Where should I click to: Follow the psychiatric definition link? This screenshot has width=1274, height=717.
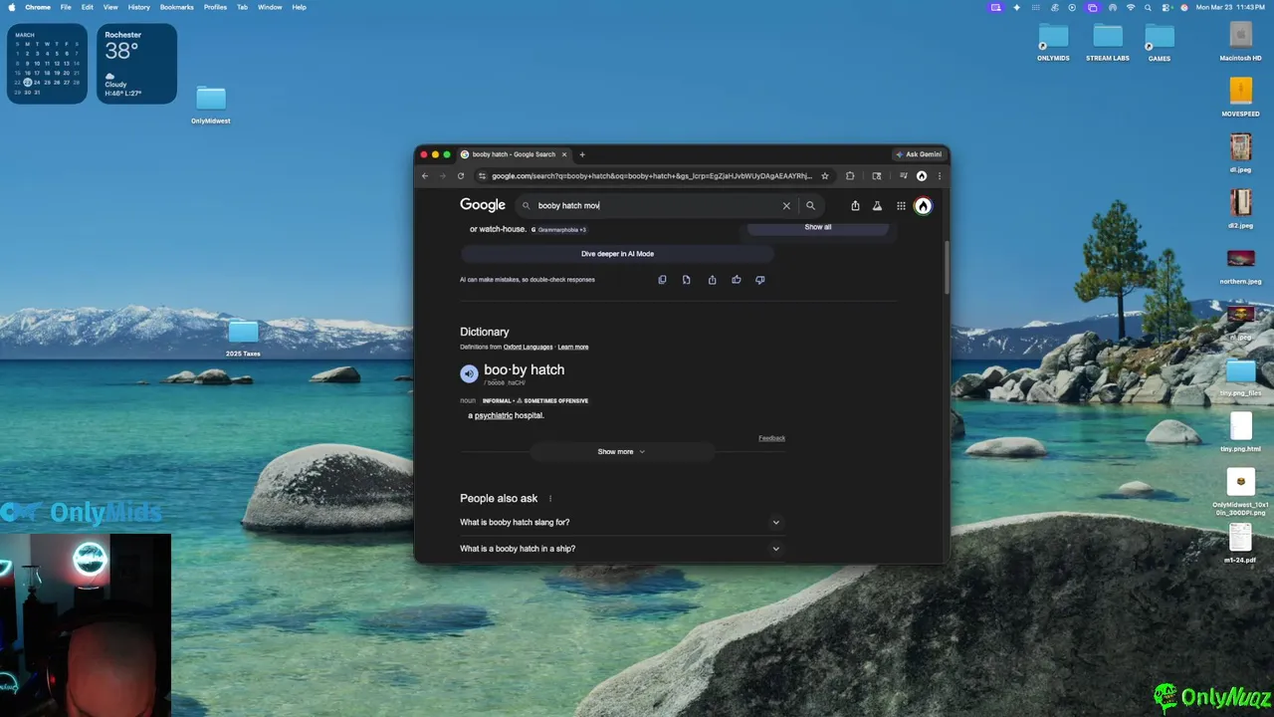click(x=494, y=415)
